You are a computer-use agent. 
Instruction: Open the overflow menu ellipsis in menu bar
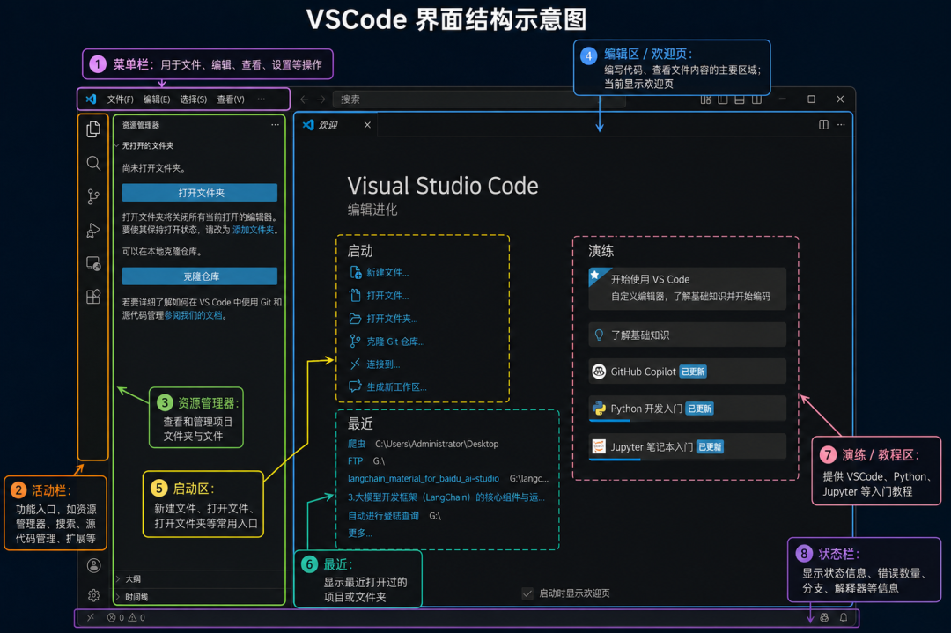(261, 99)
